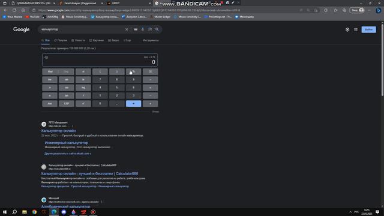Click the Ans button
Viewport: 384px width, 216px height.
pos(50,104)
